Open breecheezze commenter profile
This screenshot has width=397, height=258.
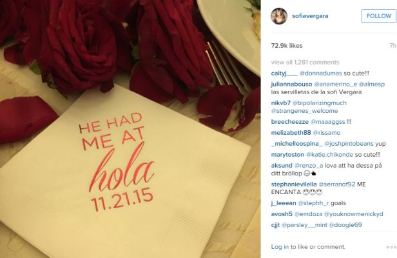pyautogui.click(x=290, y=122)
